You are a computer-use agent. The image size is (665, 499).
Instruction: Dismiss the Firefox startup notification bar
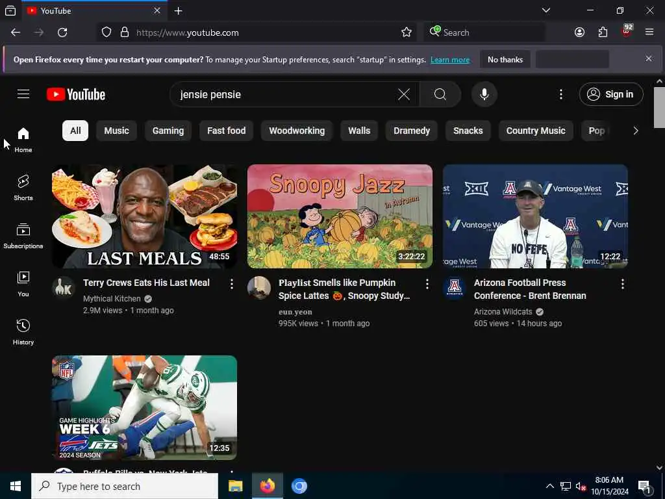point(649,59)
